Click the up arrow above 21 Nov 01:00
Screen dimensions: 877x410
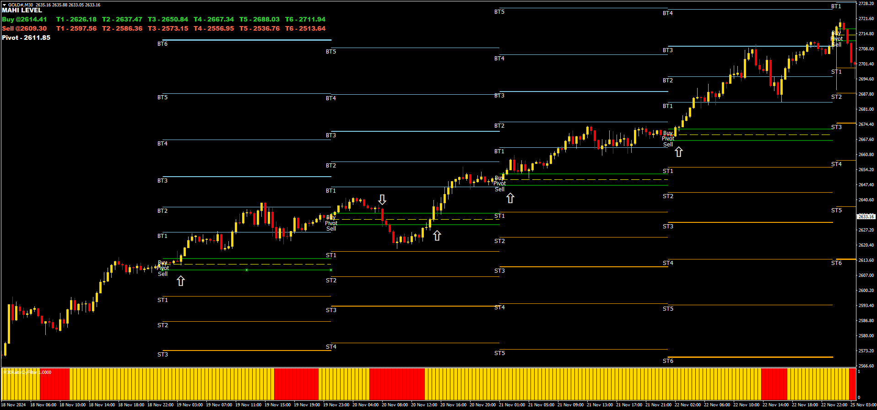click(510, 198)
